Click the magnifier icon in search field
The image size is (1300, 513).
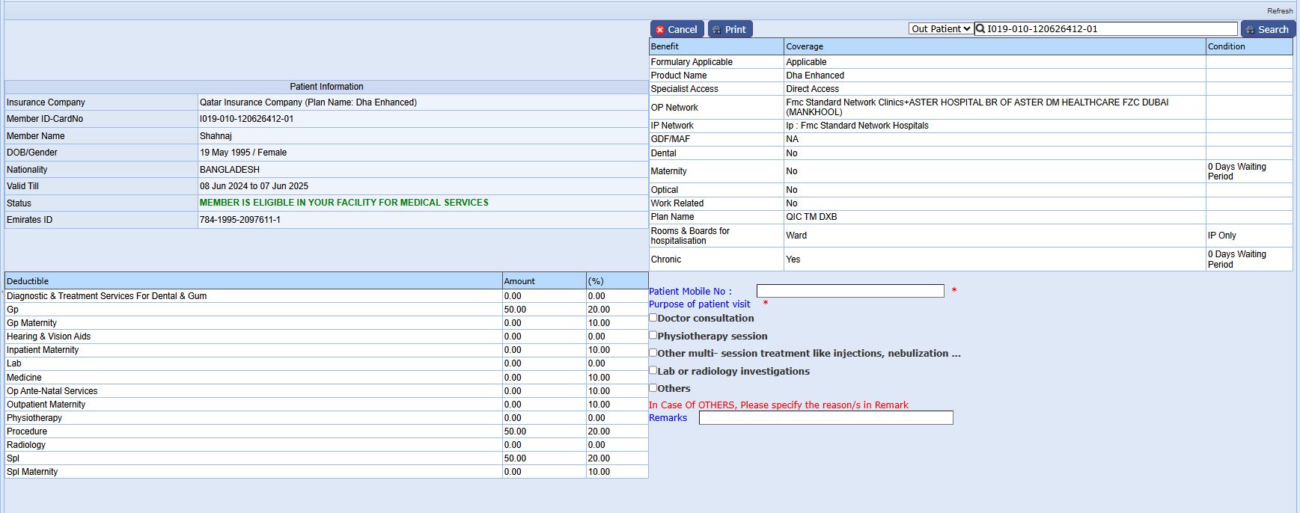[x=980, y=29]
